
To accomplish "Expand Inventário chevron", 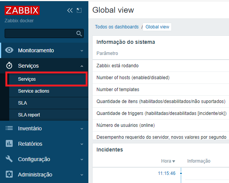I will pyautogui.click(x=82, y=129).
